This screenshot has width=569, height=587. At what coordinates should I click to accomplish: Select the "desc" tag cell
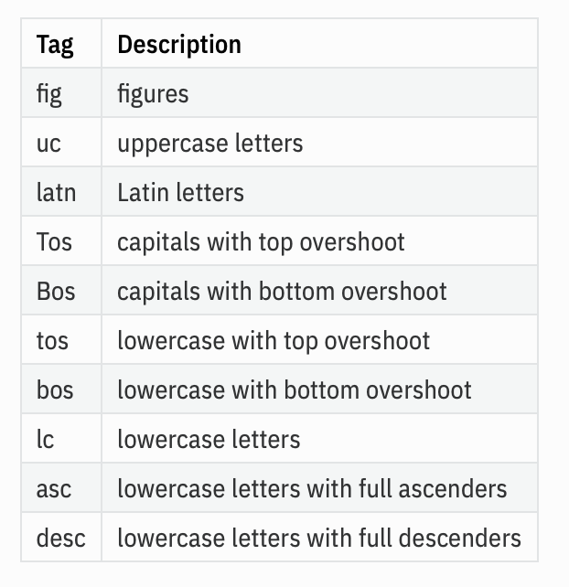tap(61, 538)
